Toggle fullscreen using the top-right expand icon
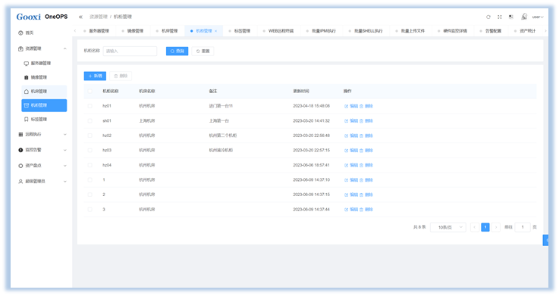 pos(500,17)
